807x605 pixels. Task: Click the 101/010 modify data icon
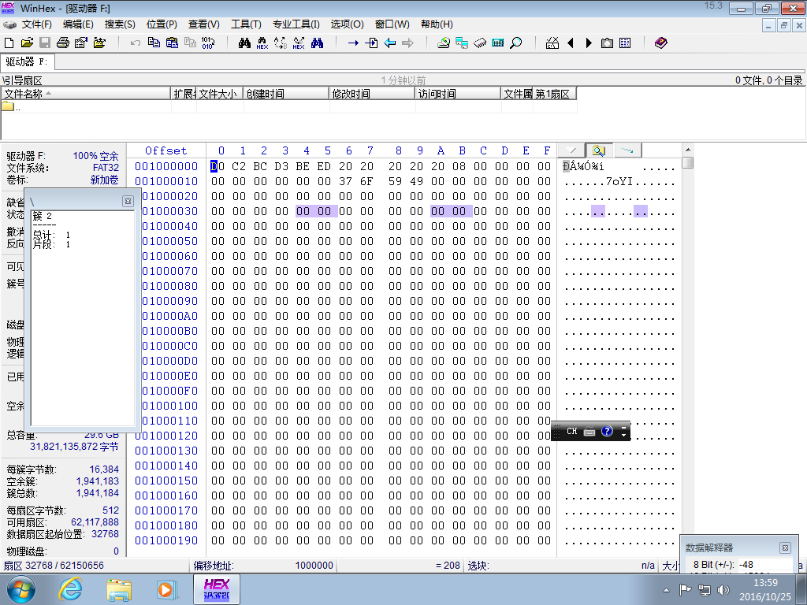(208, 43)
